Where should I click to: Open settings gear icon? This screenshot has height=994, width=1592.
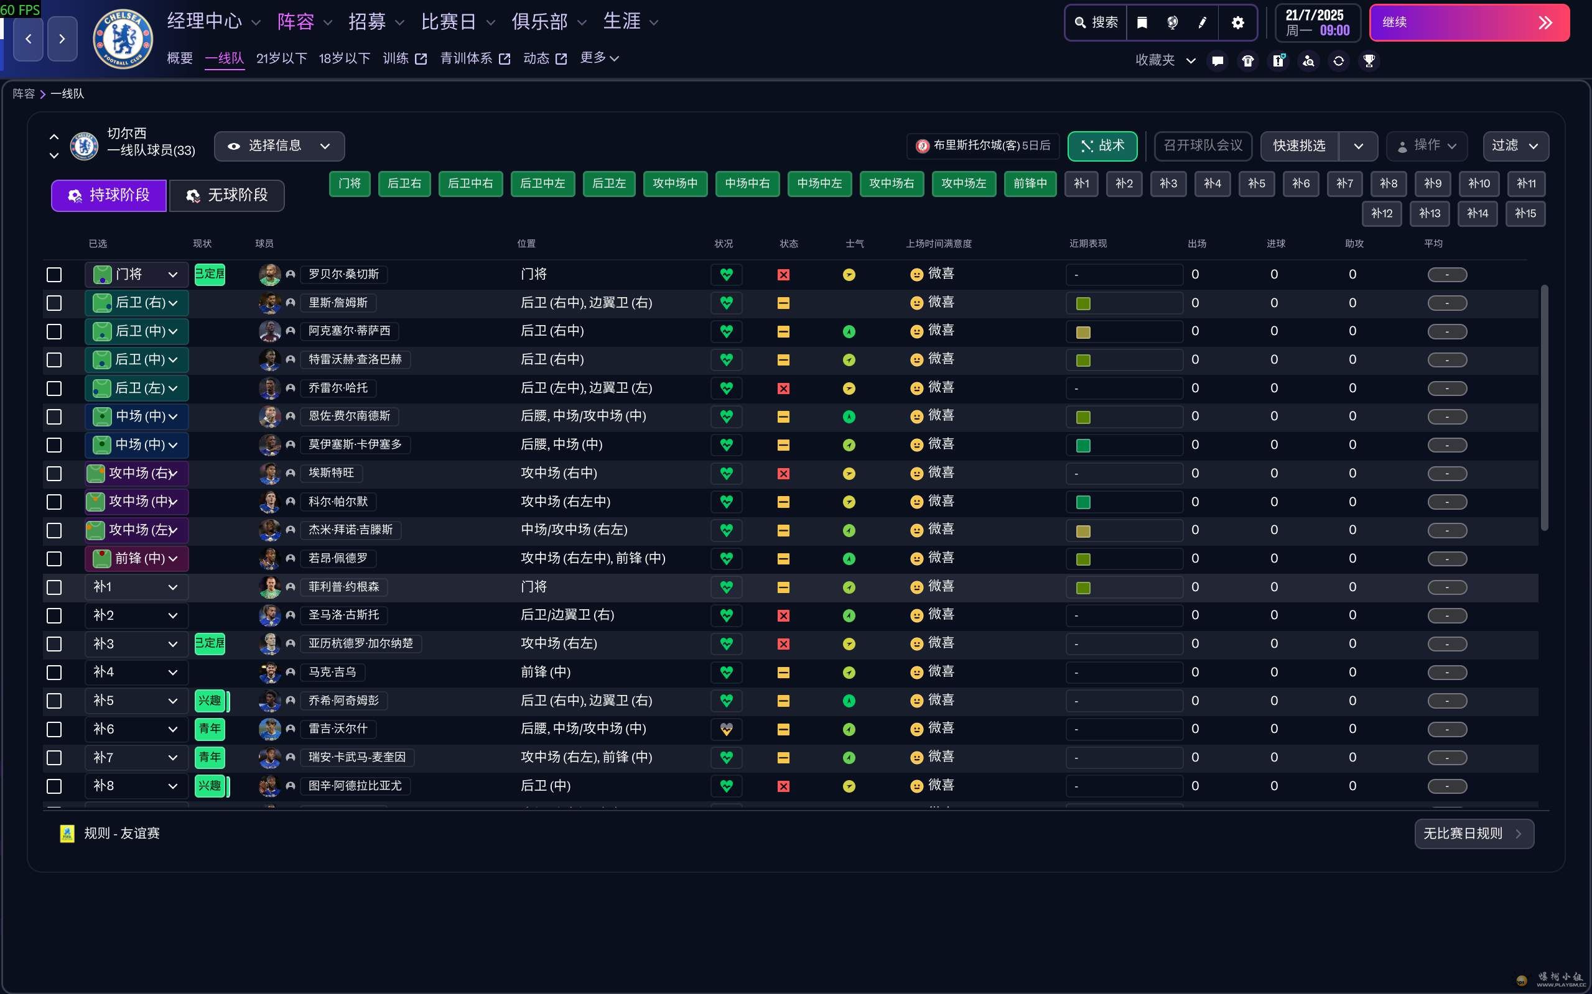coord(1237,22)
